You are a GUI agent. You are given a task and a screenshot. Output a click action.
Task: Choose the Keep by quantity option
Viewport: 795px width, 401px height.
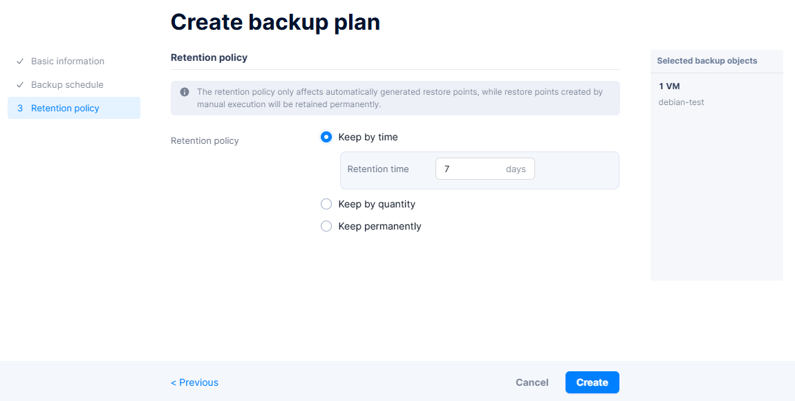click(326, 204)
